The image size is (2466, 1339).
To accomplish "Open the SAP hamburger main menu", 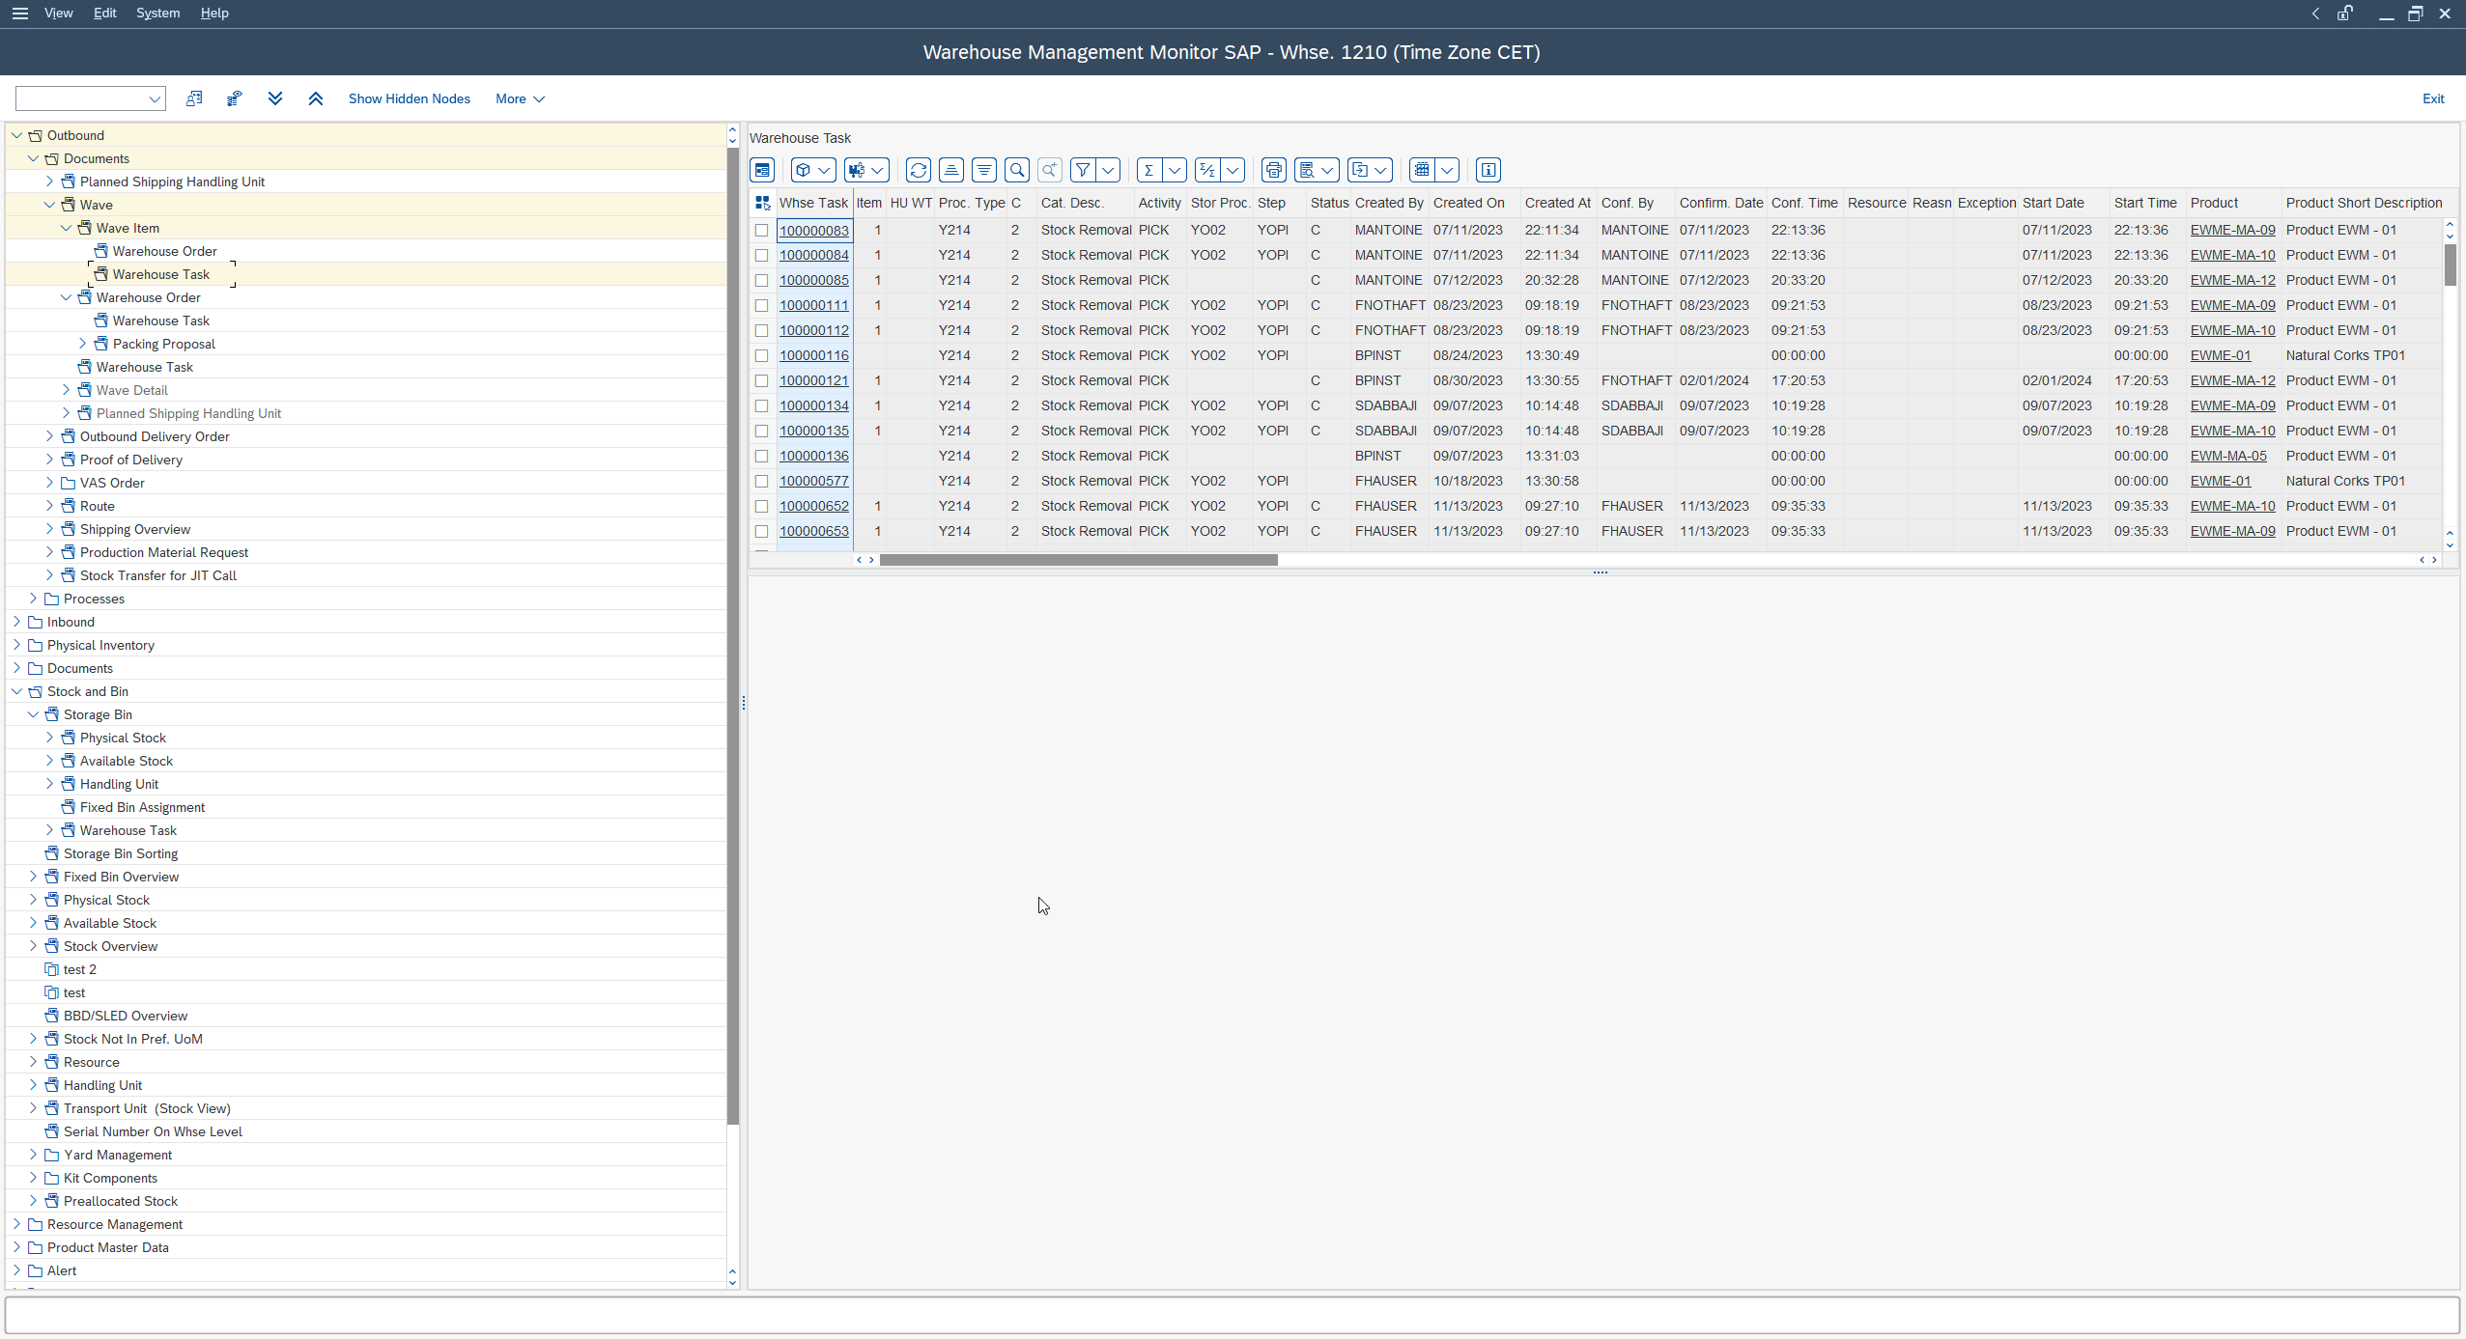I will coord(19,13).
